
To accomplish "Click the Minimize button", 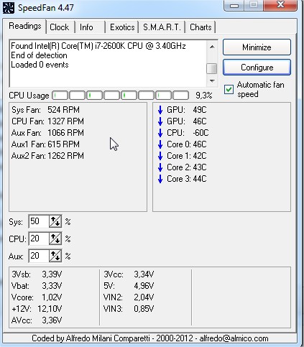I will point(257,47).
